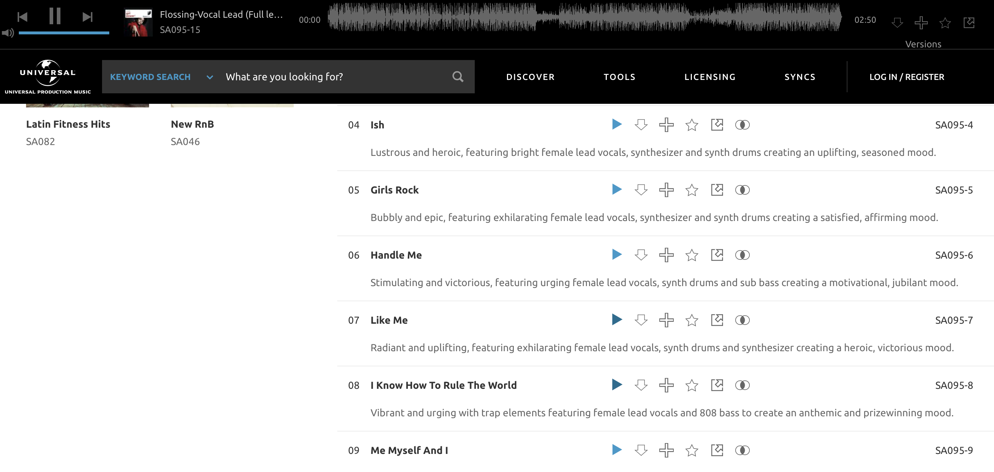Download the track Ish
Screen dimensions: 994x472
click(x=641, y=125)
